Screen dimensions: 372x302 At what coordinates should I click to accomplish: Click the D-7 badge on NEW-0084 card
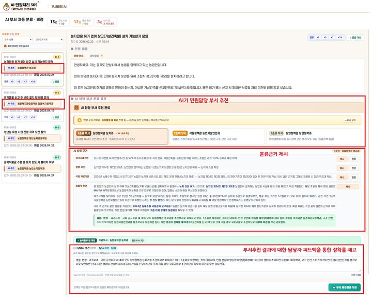pos(57,157)
